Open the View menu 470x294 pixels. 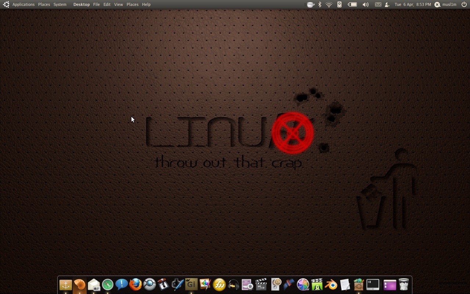pos(119,4)
